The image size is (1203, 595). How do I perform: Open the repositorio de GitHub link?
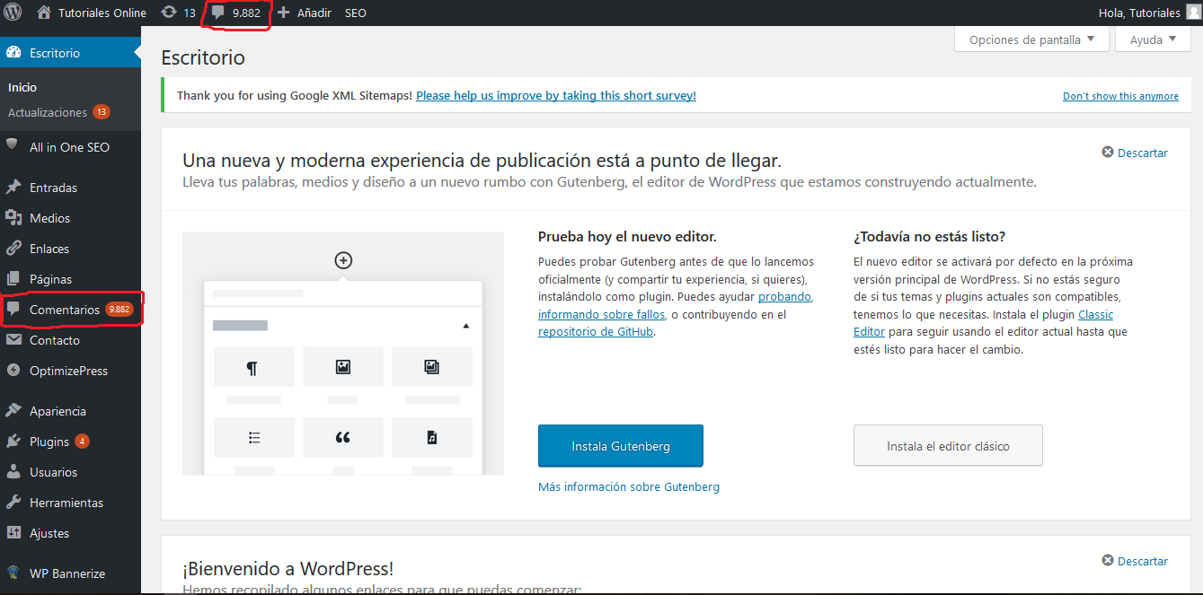click(596, 331)
